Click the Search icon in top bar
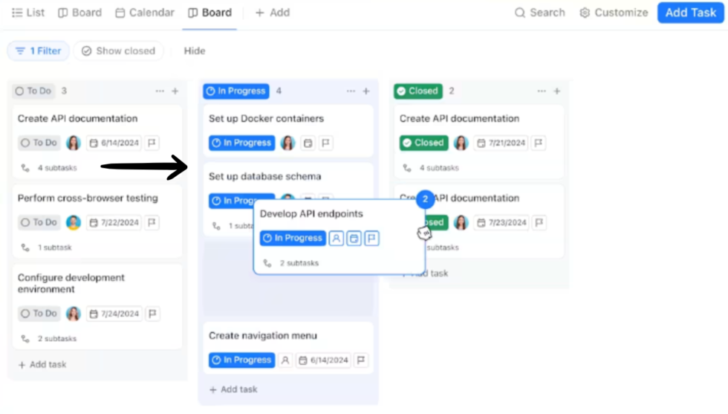This screenshot has height=414, width=728. pos(520,13)
